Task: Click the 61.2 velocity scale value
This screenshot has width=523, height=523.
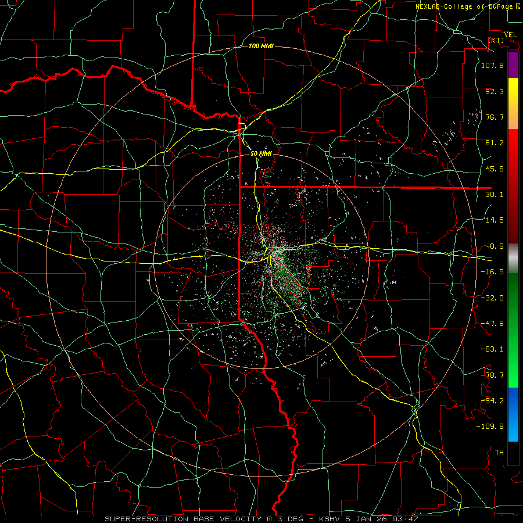Action: (495, 143)
